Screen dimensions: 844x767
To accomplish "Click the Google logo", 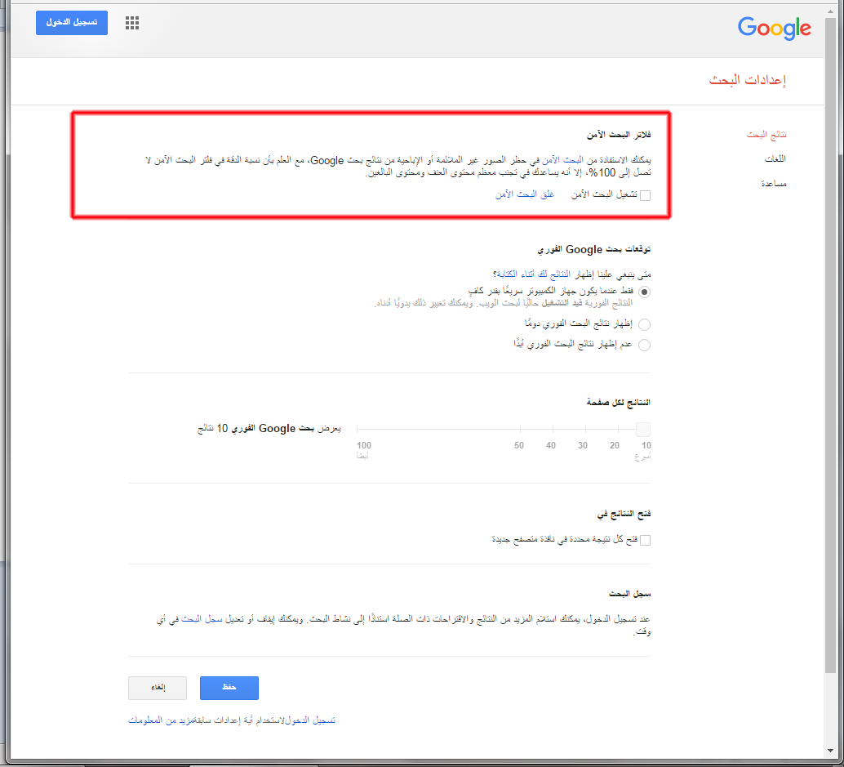I will 774,28.
